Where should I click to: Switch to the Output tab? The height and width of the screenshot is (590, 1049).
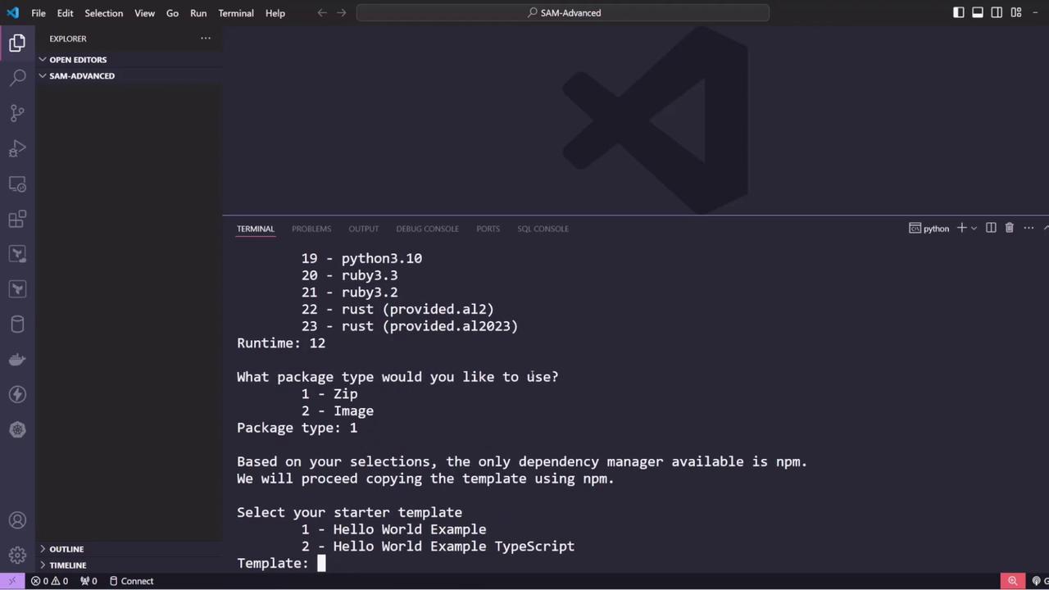[x=364, y=229]
